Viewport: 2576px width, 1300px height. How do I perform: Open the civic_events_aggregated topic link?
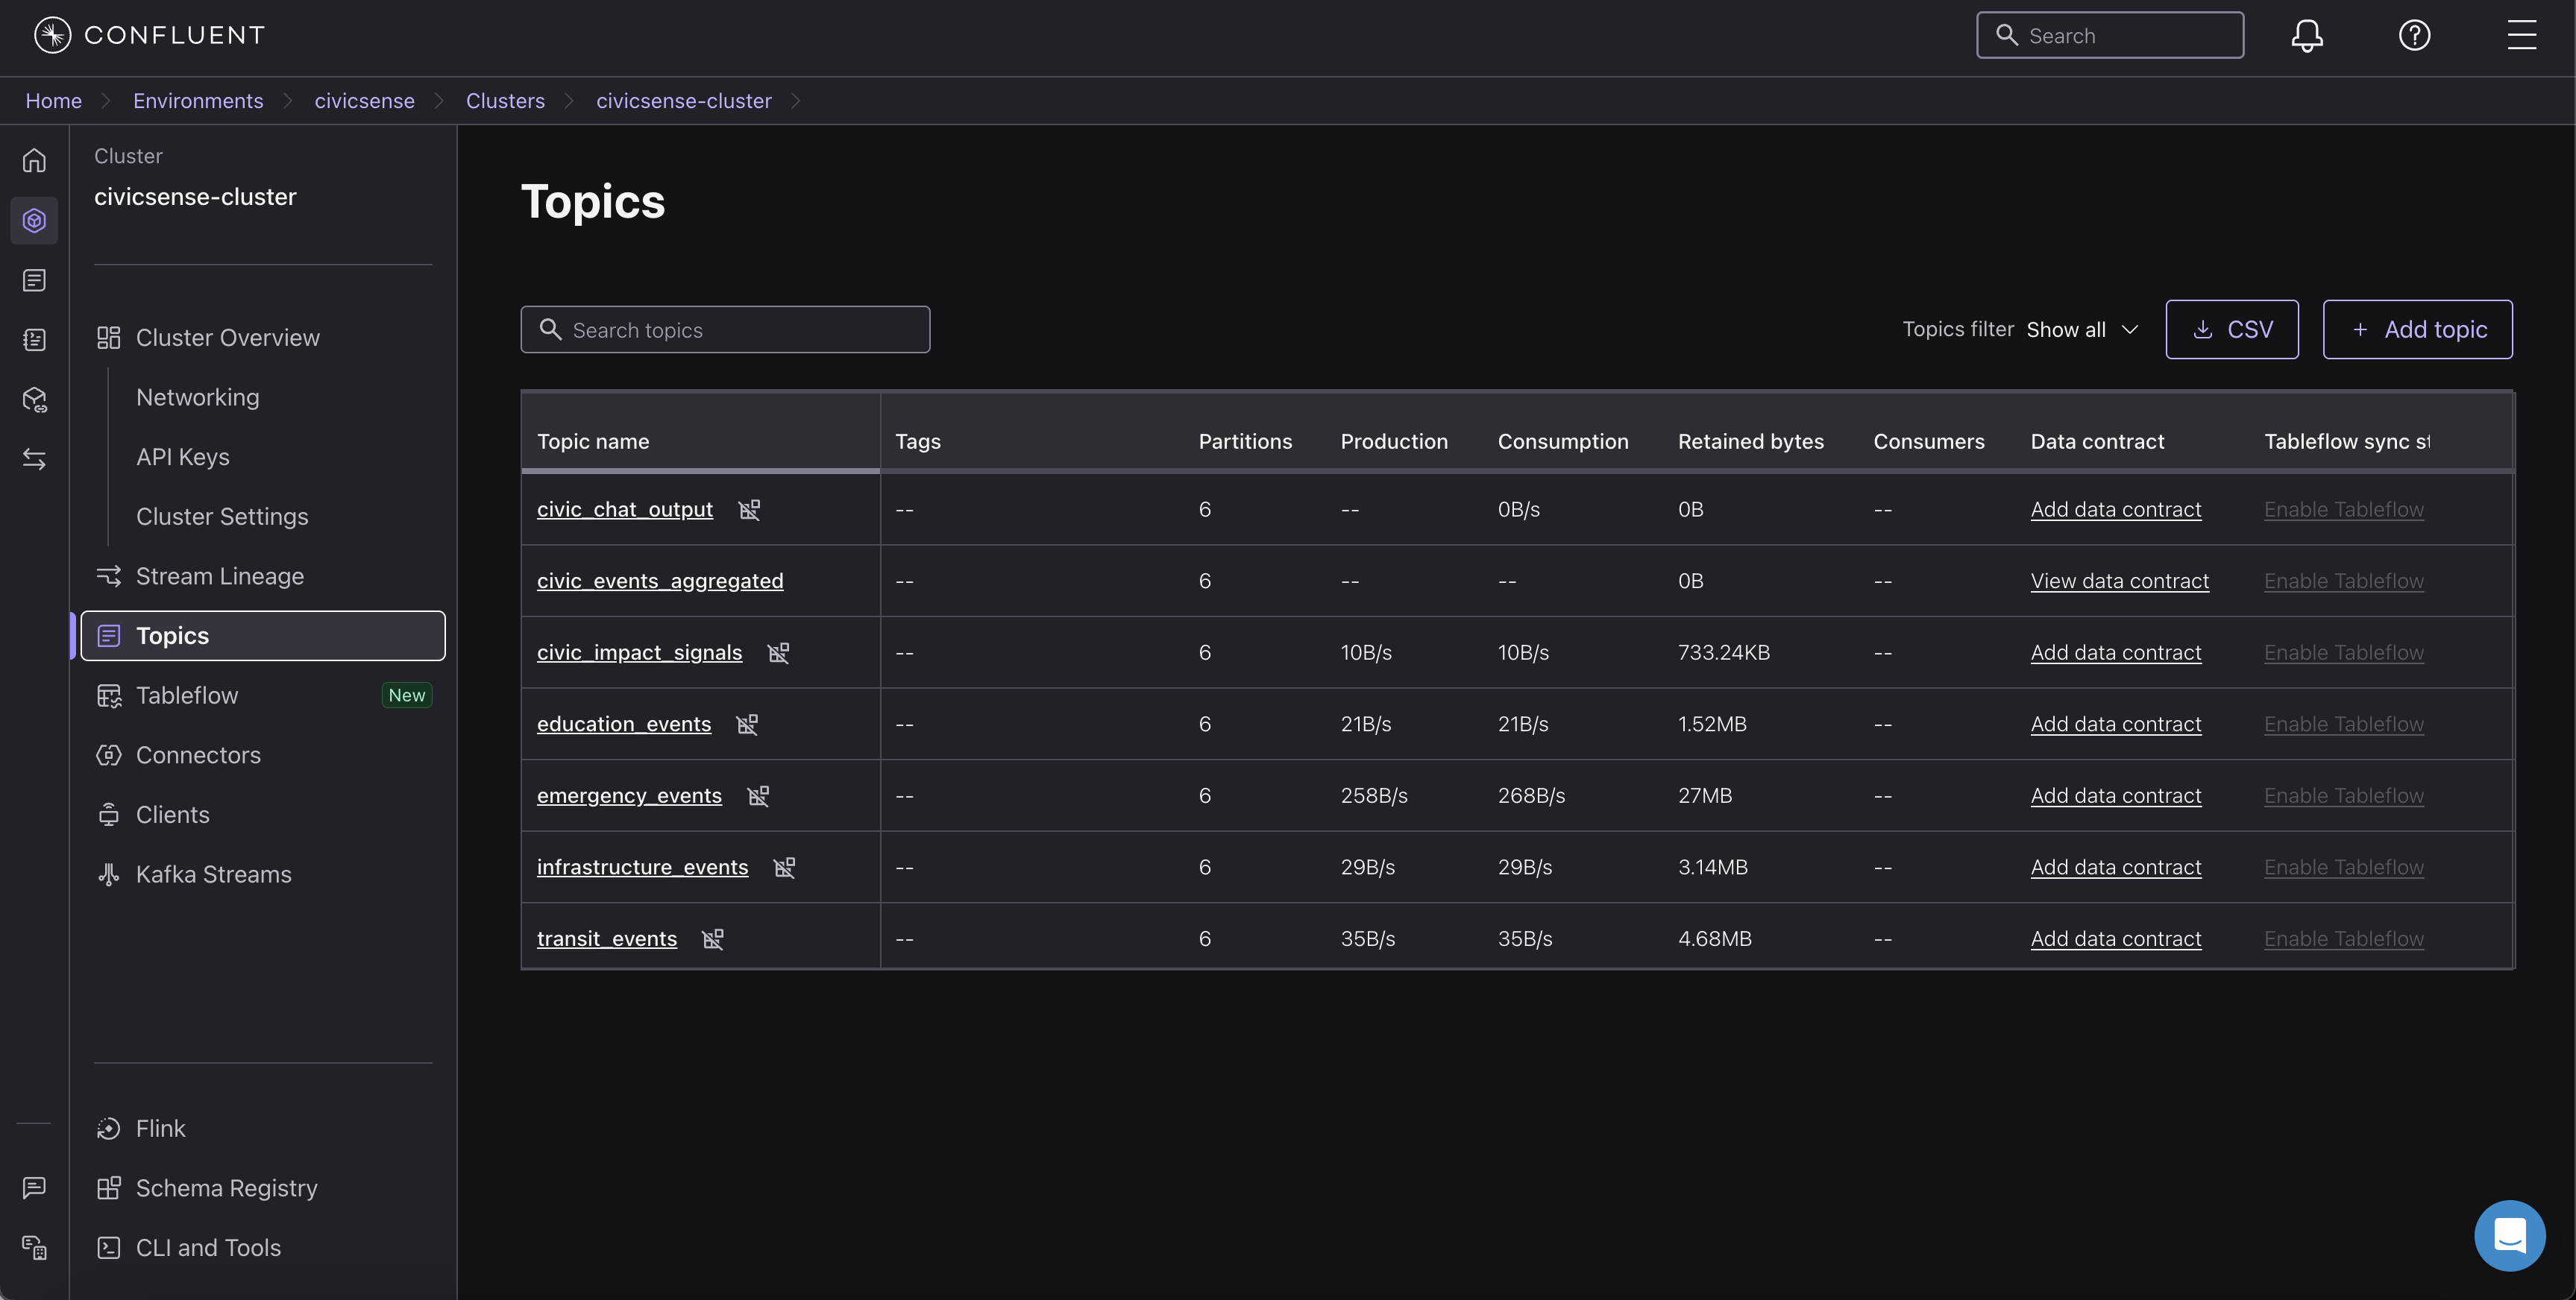(x=660, y=581)
